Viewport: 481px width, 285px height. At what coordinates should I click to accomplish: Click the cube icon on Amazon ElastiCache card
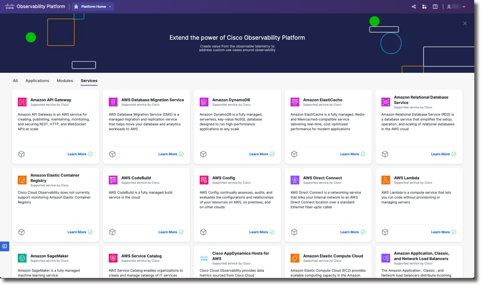point(294,154)
